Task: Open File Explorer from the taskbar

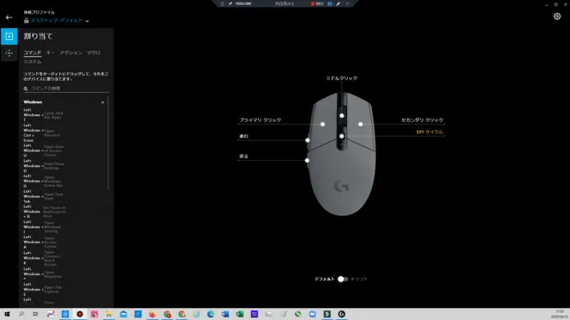Action: coord(109,314)
